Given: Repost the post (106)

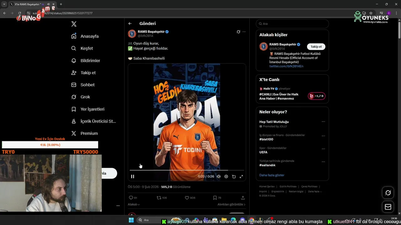Looking at the screenshot, I should click(x=162, y=198).
